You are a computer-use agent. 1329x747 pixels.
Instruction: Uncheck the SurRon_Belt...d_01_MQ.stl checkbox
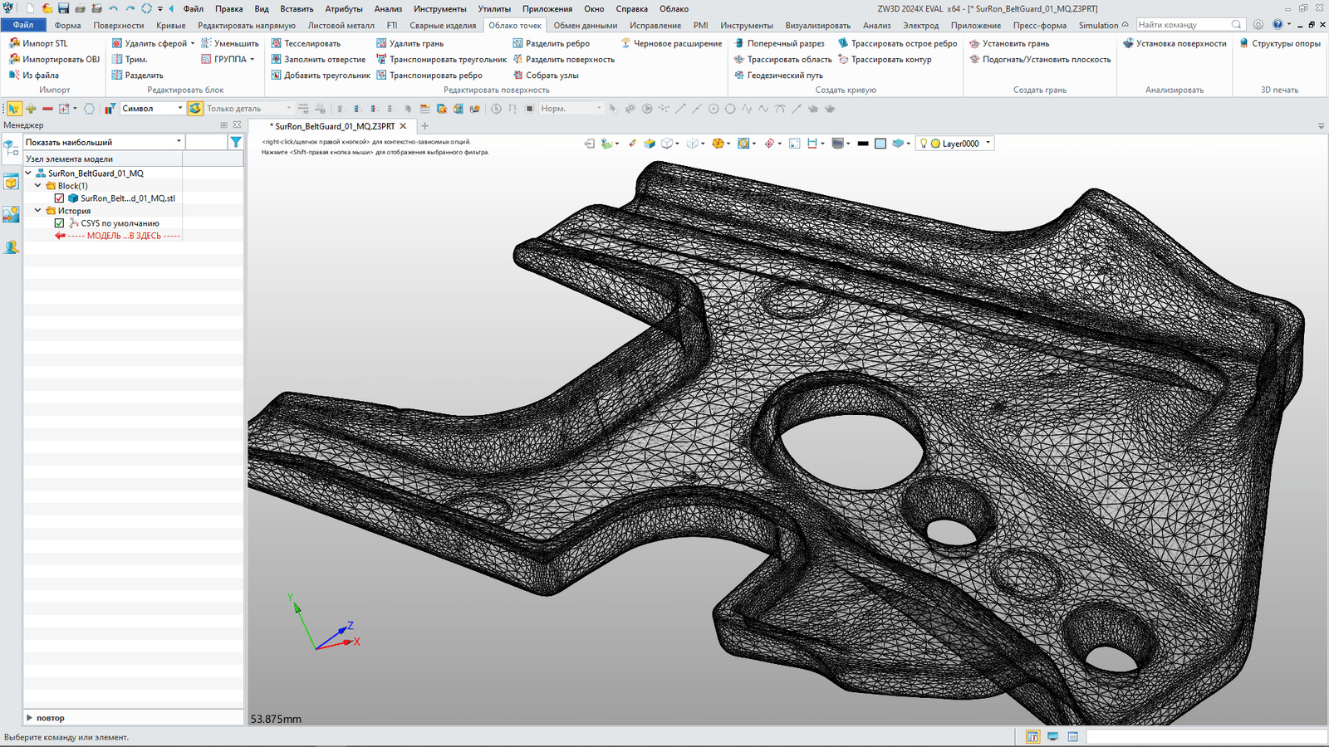59,198
